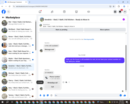Show hidden system tray icons

(x=107, y=102)
